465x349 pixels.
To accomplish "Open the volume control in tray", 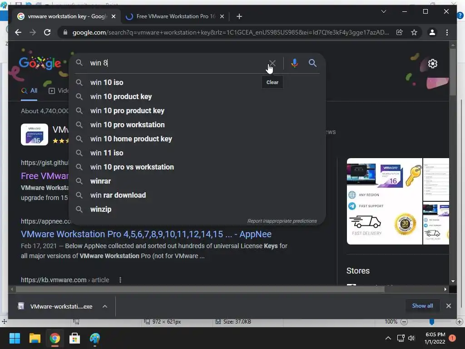I will point(411,338).
